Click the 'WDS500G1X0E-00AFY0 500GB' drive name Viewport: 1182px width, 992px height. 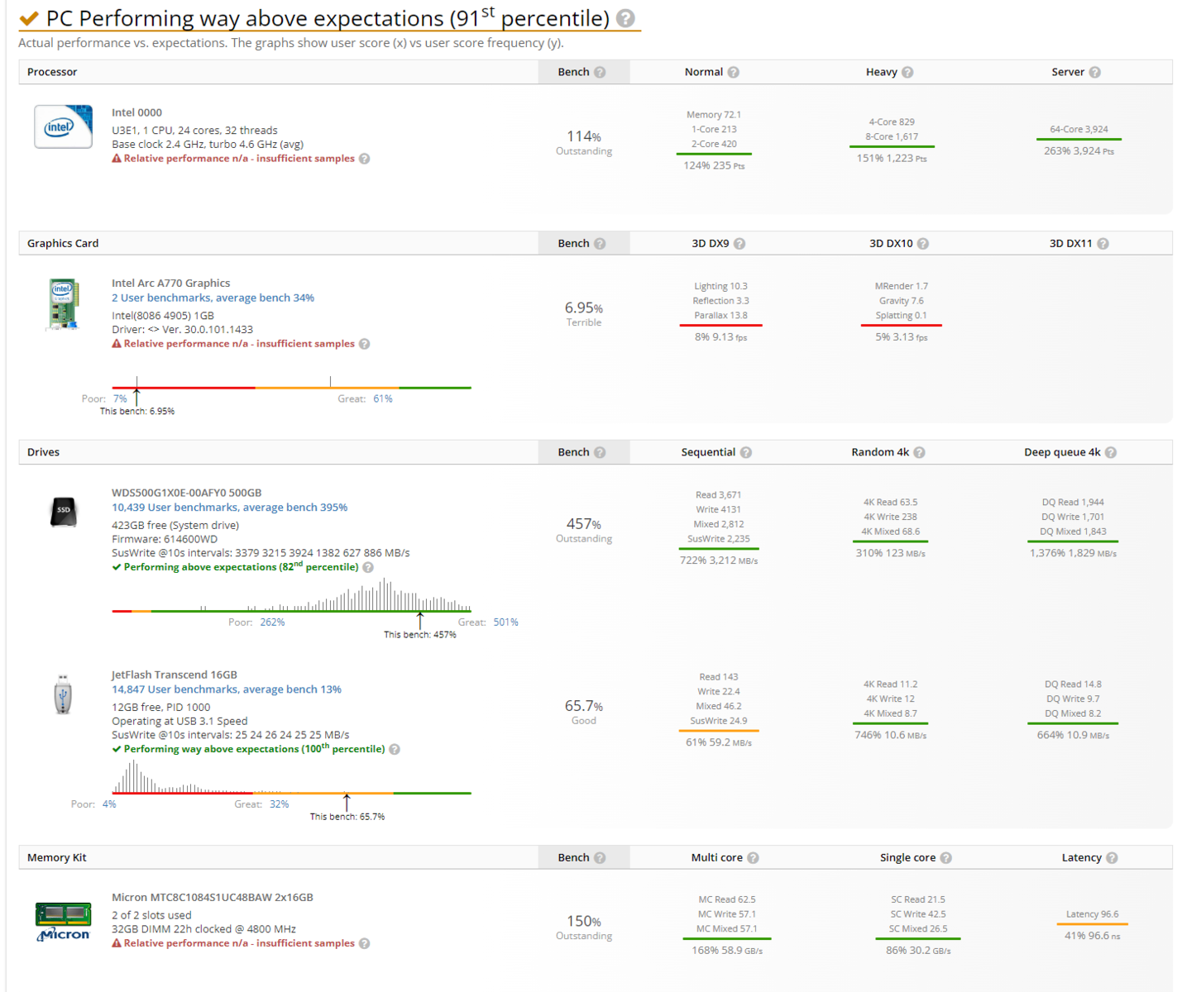click(x=187, y=493)
